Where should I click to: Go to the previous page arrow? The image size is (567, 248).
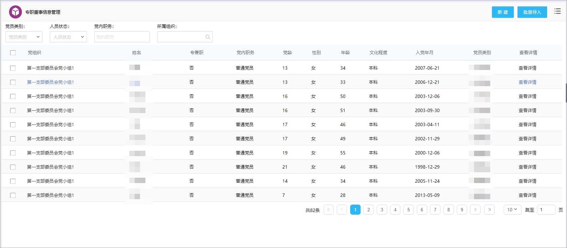[x=342, y=210]
